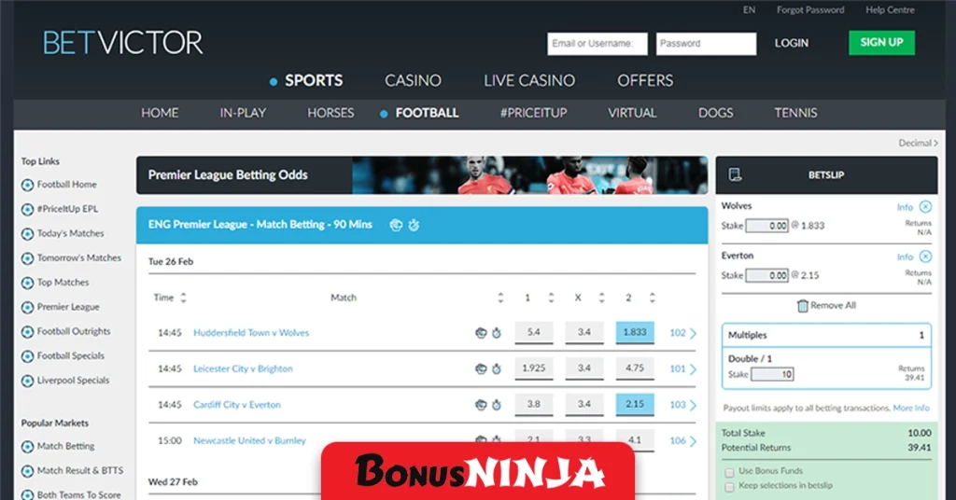Viewport: 956px width, 500px height.
Task: Click the Email or Username field
Action: (x=597, y=44)
